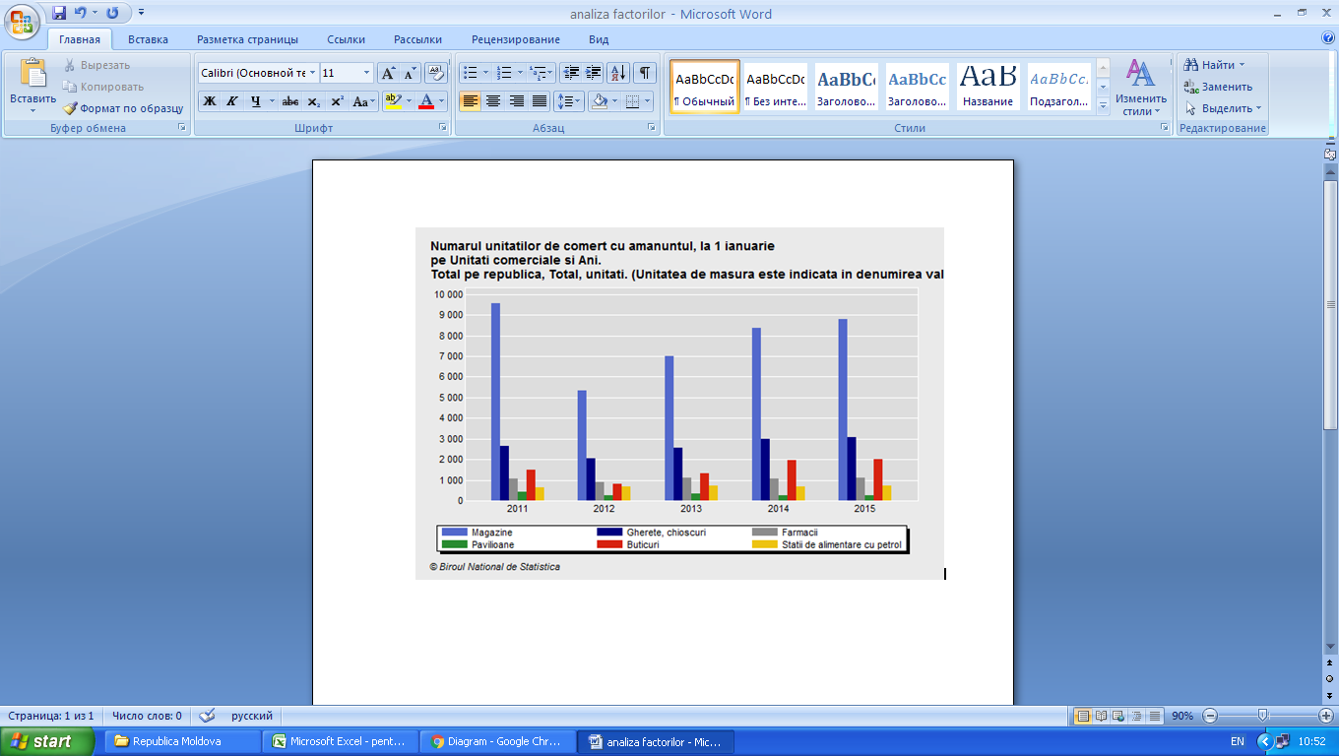Screen dimensions: 1339x756
Task: Click Вырезать cut button
Action: 96,65
